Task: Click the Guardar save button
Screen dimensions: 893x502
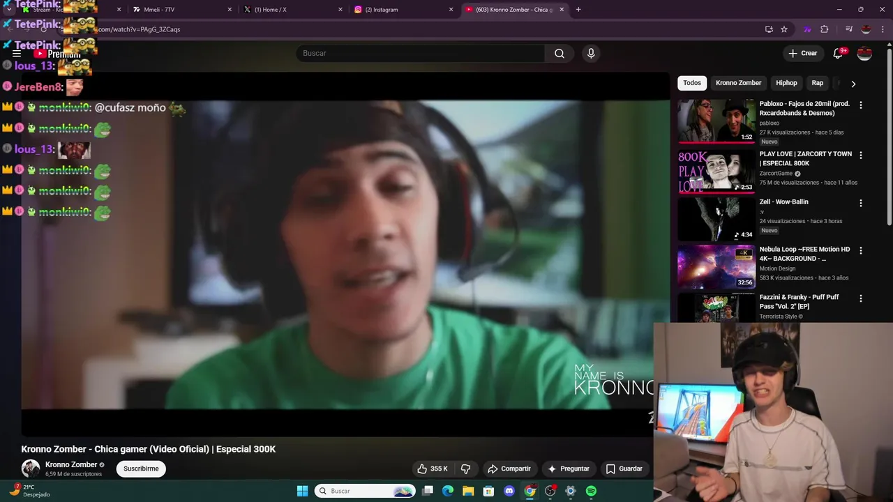Action: [x=624, y=469]
